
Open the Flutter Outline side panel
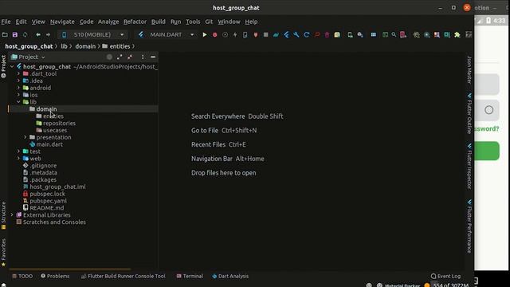tap(469, 113)
